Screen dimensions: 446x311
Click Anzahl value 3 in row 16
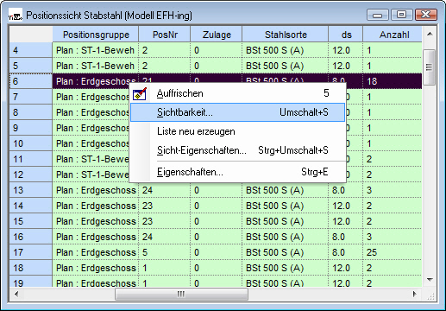click(393, 237)
